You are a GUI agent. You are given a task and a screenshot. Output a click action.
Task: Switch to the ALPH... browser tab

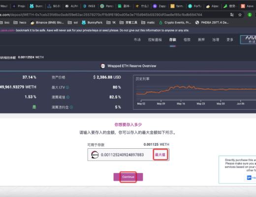pos(71,6)
